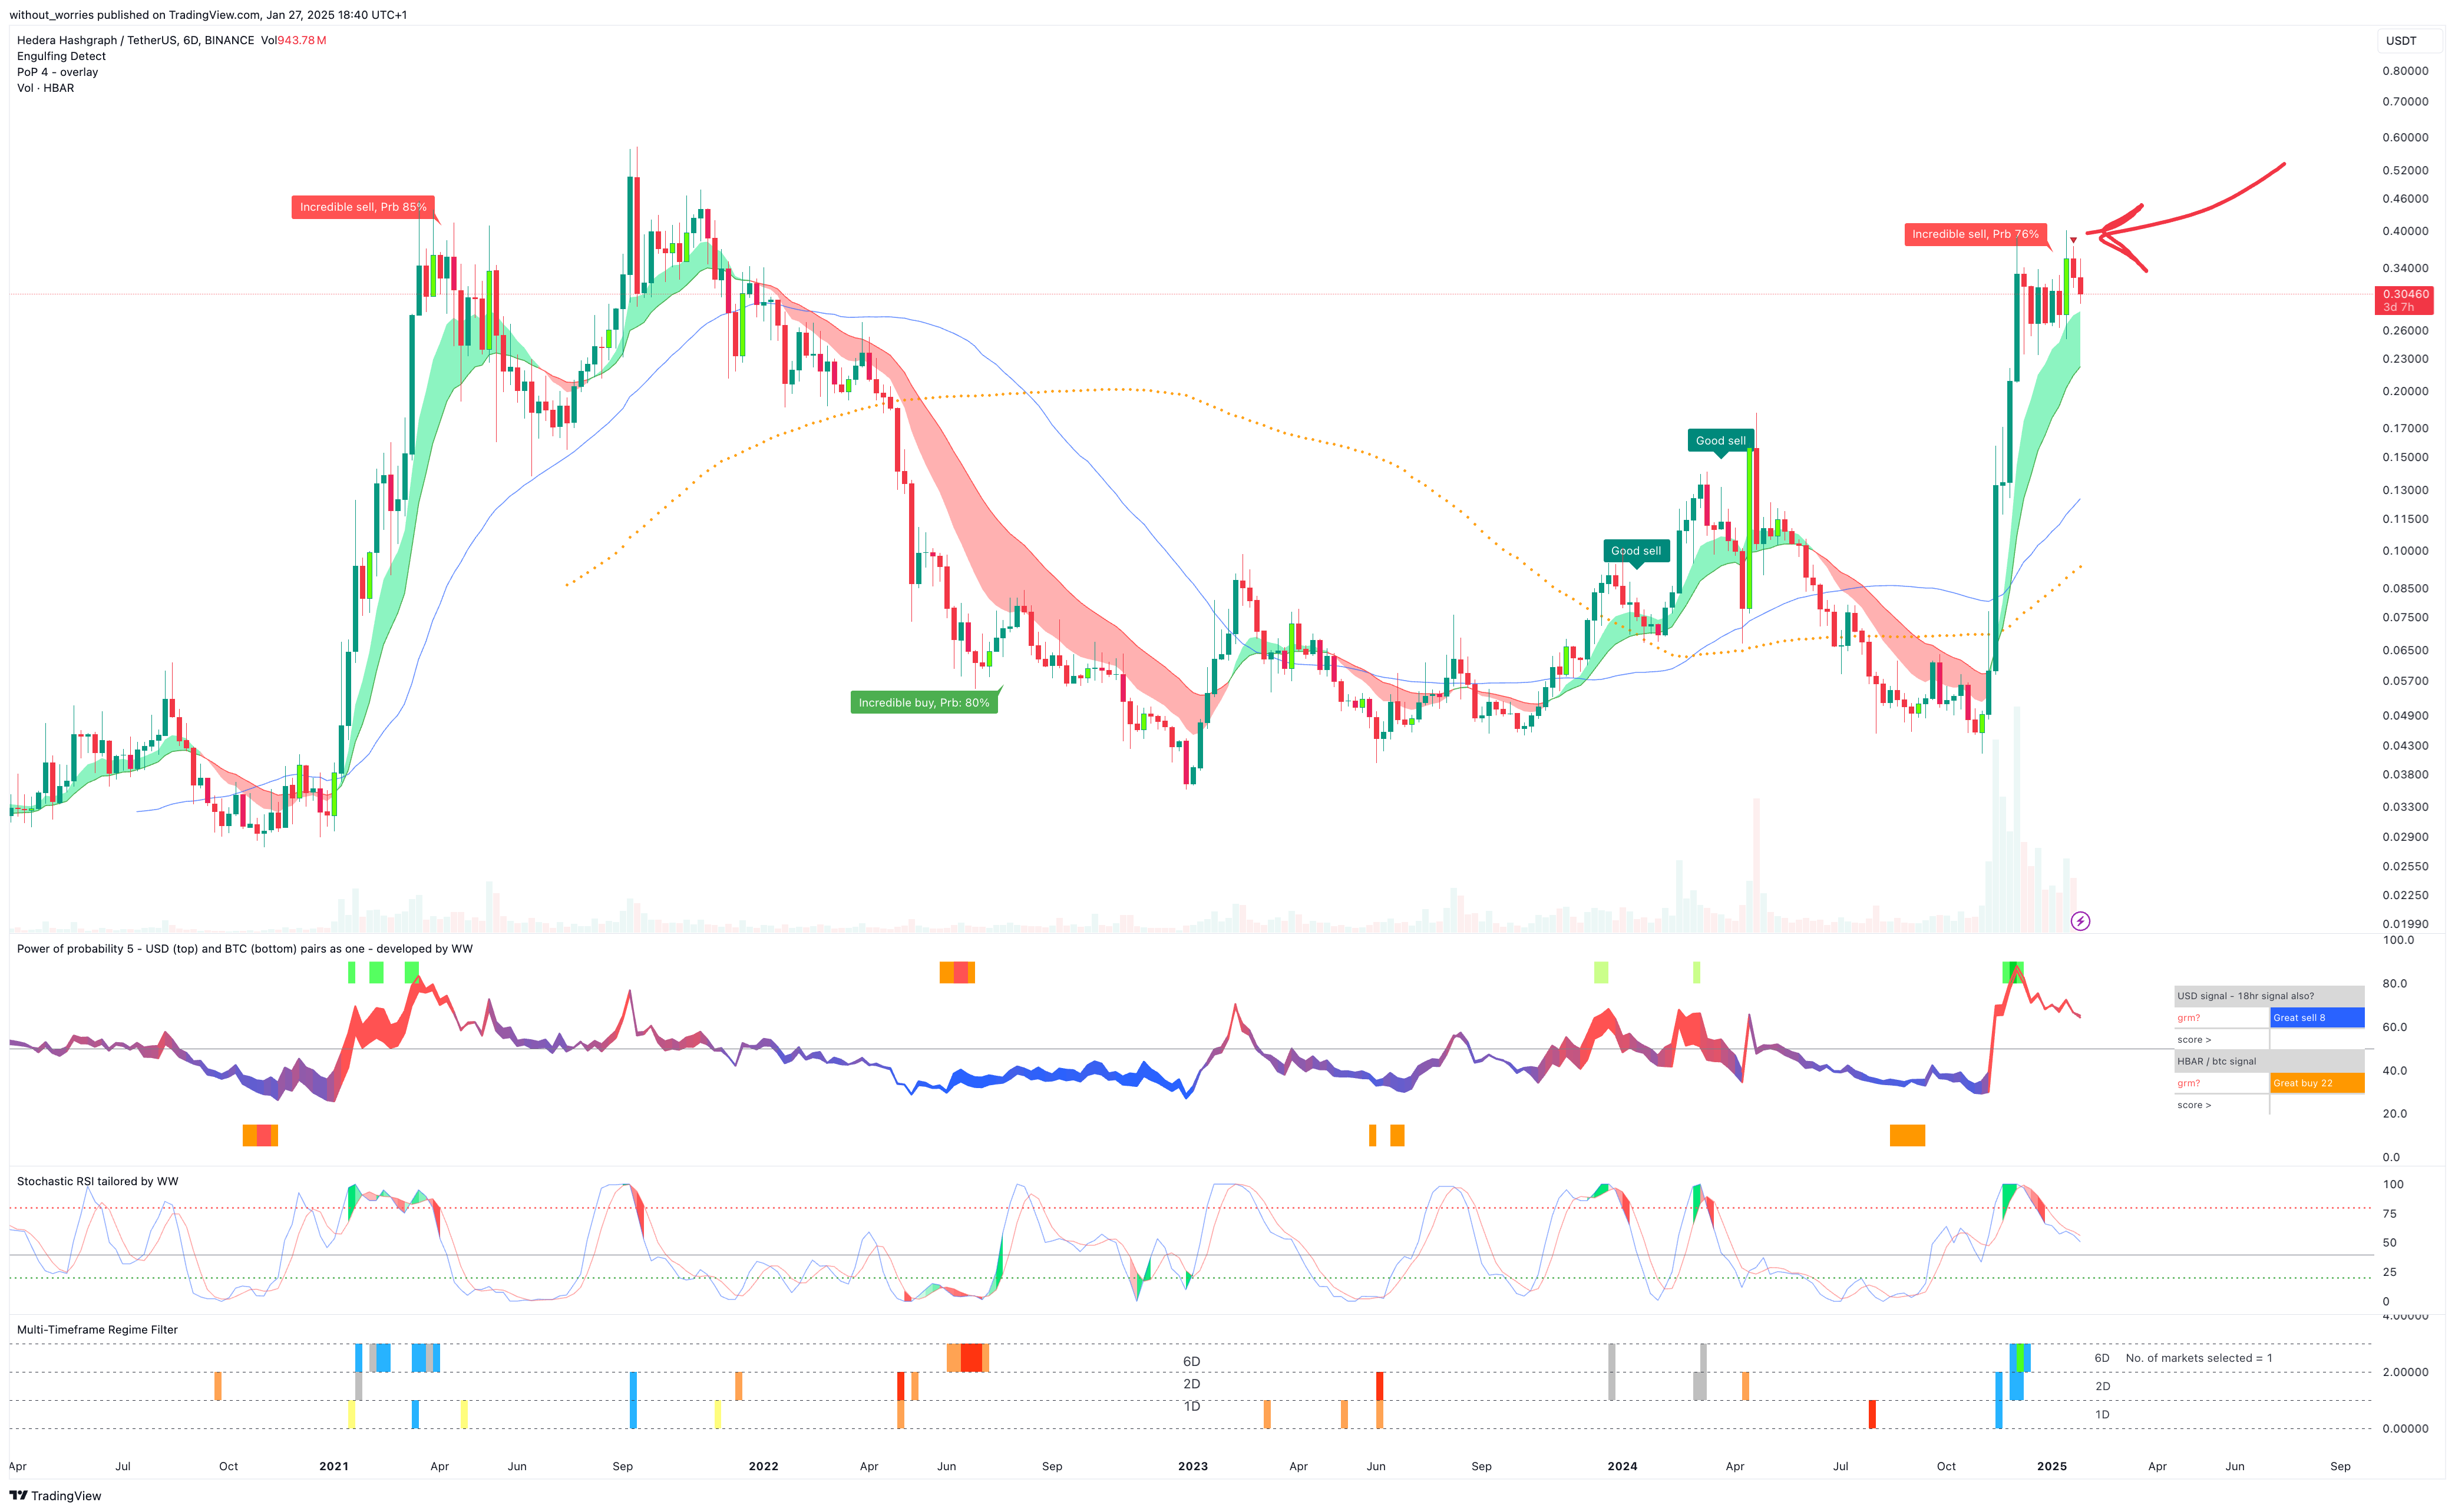Click the 2022 label on the time axis
Screen dimensions: 2455x1512
764,1466
